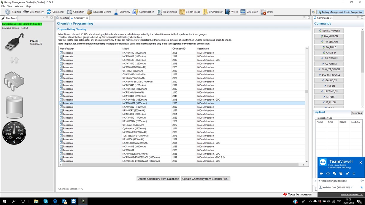This screenshot has height=205, width=365.
Task: Click Update Chemistry from External File button
Action: (x=206, y=179)
